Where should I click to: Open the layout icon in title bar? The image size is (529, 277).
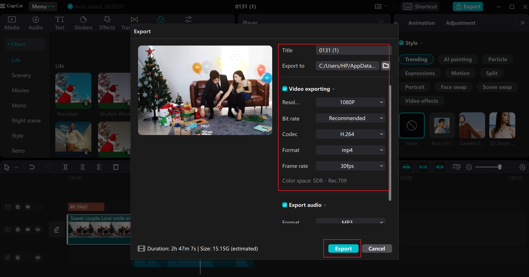[x=378, y=6]
